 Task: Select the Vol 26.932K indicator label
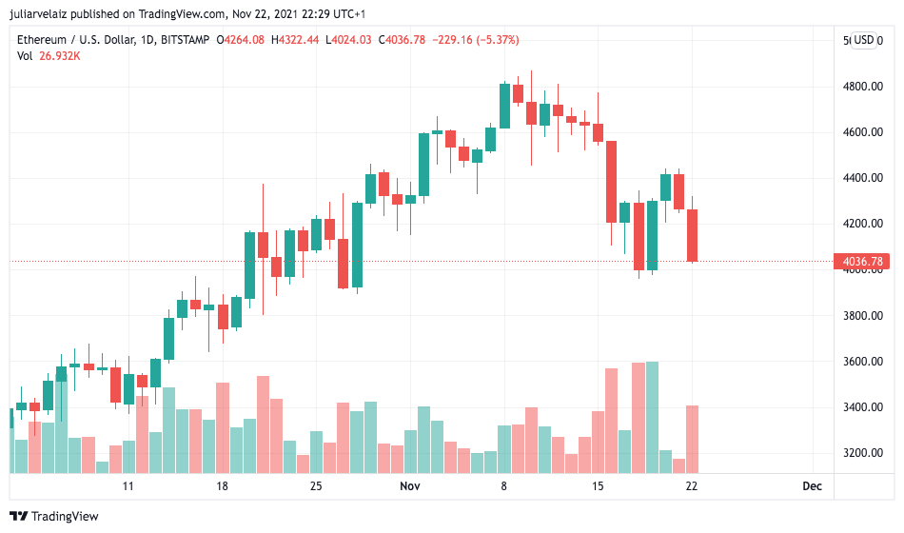pos(49,56)
